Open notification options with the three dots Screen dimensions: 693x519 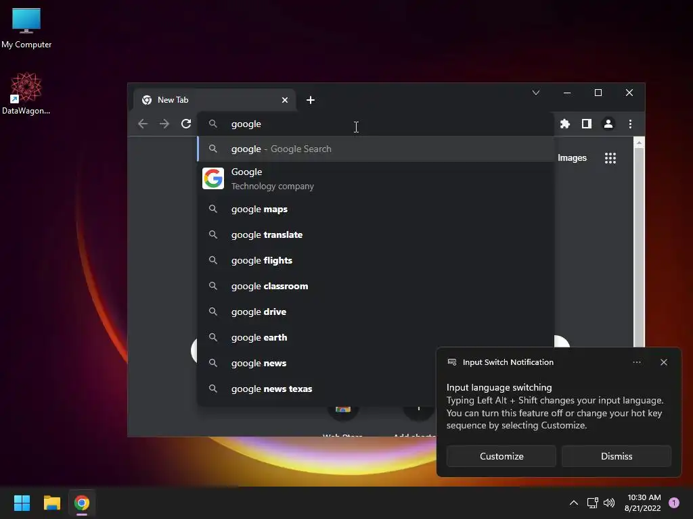(637, 362)
